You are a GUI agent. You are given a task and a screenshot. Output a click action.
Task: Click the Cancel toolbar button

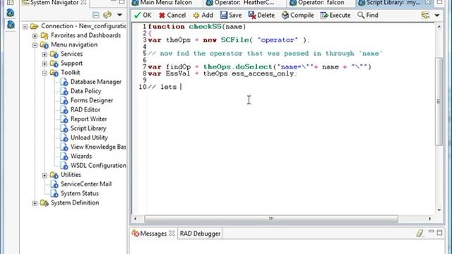tap(172, 15)
